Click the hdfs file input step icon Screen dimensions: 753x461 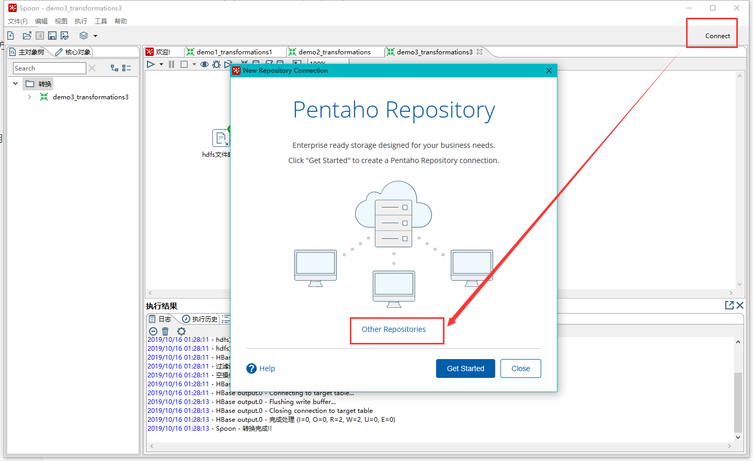click(x=221, y=138)
